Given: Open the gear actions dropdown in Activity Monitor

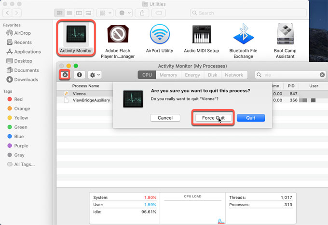Looking at the screenshot, I should (95, 75).
